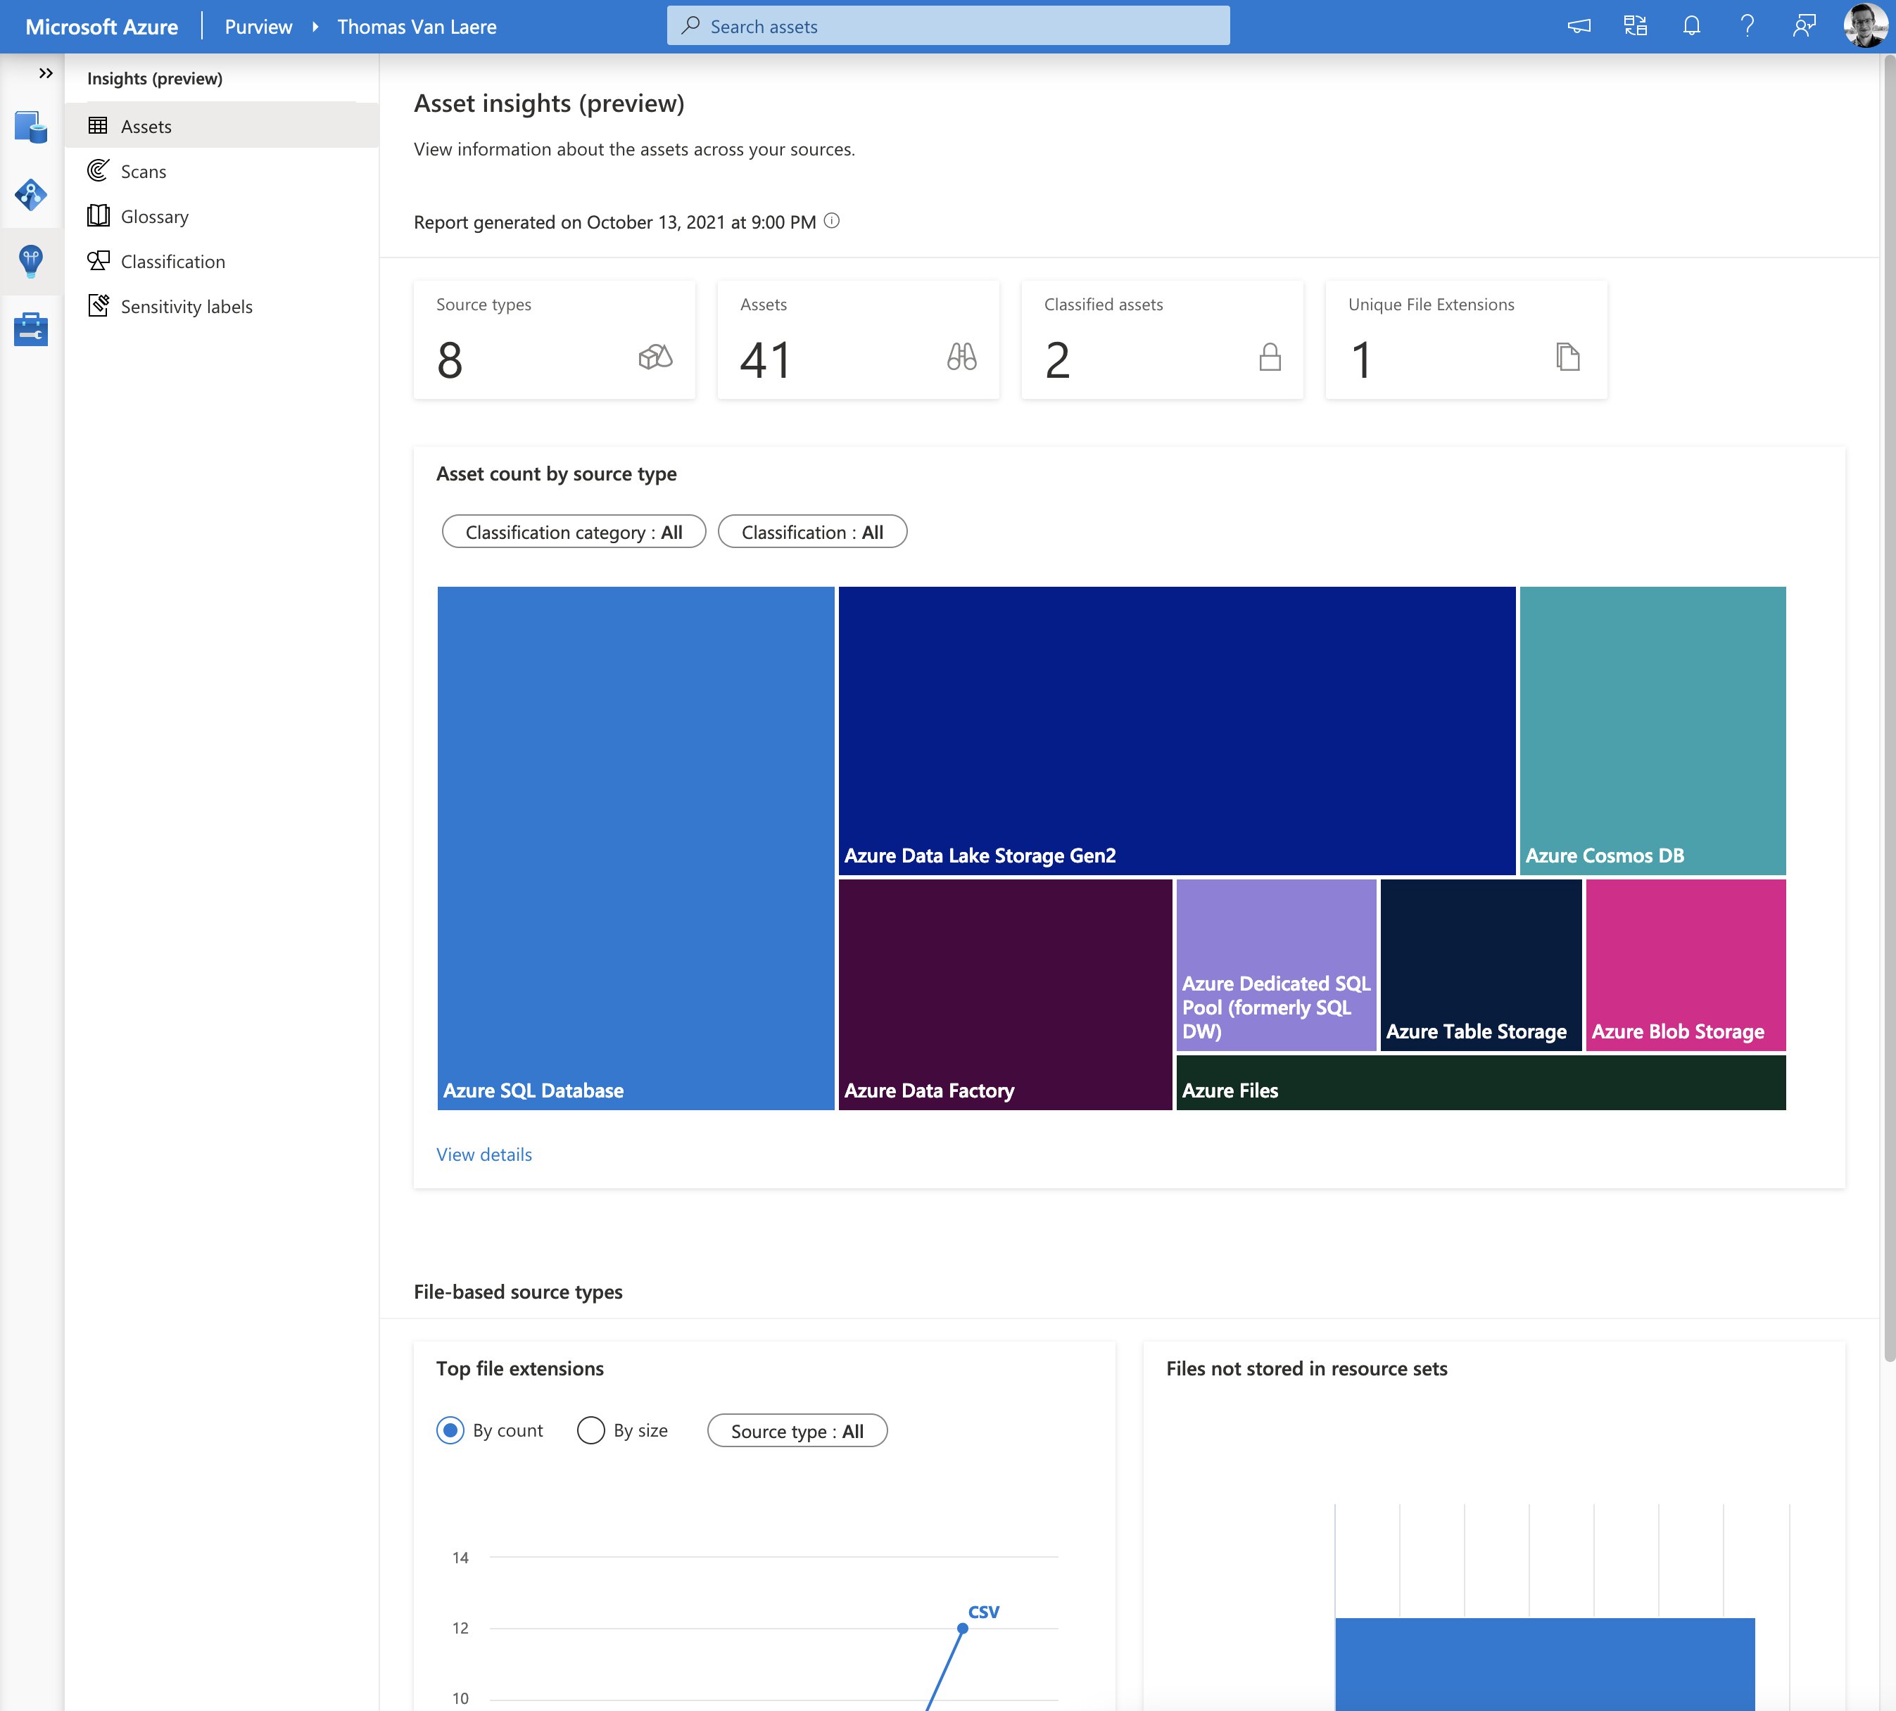The height and width of the screenshot is (1711, 1896).
Task: Click the Classified assets card
Action: (x=1163, y=339)
